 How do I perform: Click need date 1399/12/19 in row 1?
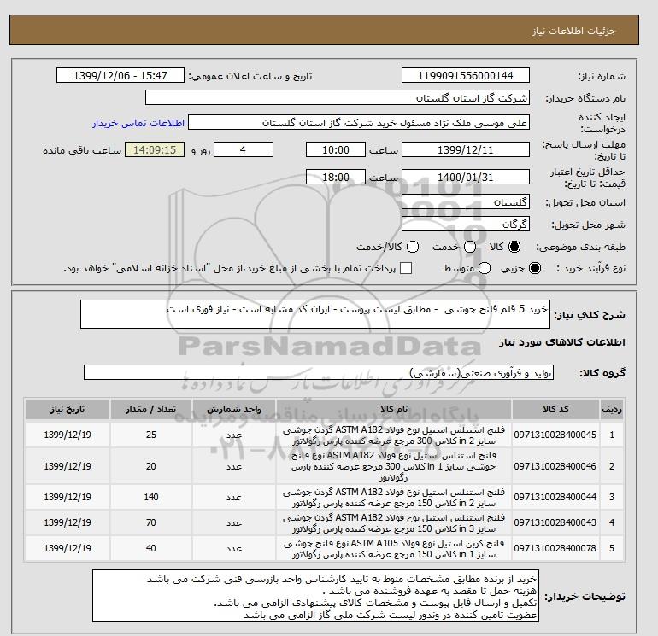(68, 435)
